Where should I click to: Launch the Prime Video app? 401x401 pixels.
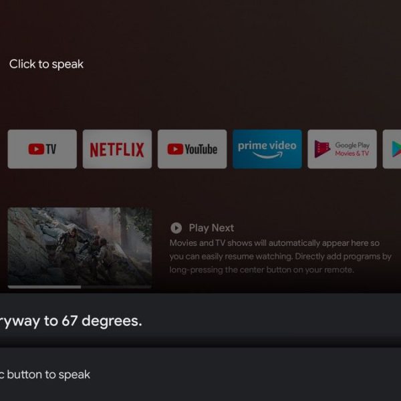[x=267, y=149]
